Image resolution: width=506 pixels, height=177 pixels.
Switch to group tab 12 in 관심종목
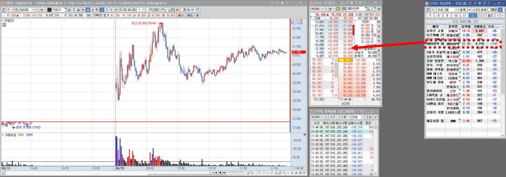tap(473, 16)
